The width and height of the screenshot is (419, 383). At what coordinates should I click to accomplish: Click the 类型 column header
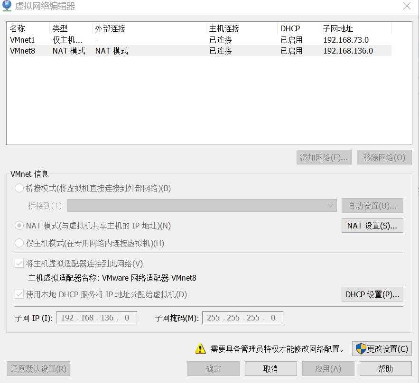click(71, 28)
